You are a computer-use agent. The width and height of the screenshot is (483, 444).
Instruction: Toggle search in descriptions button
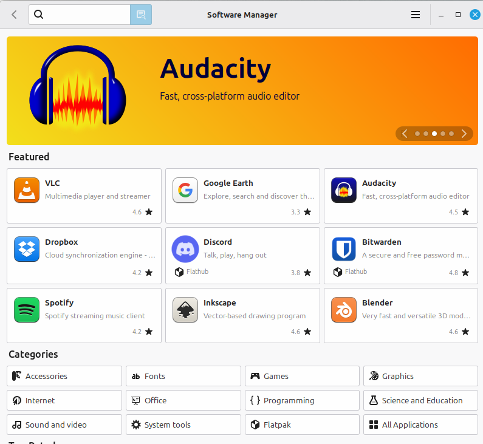[141, 15]
